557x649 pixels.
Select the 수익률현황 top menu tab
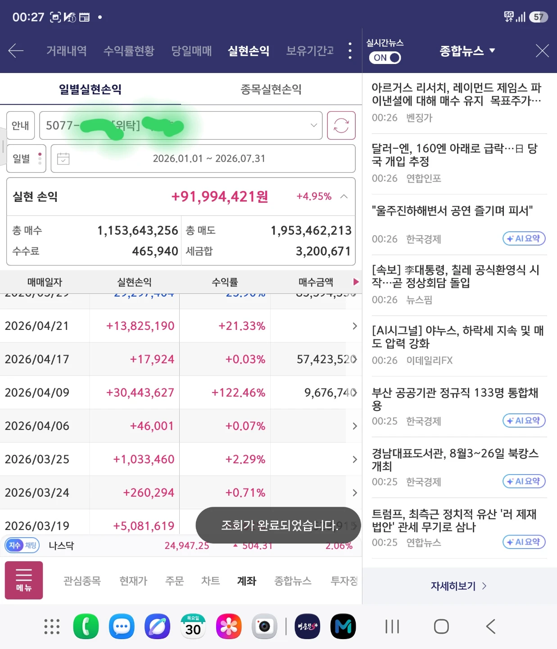tap(129, 50)
